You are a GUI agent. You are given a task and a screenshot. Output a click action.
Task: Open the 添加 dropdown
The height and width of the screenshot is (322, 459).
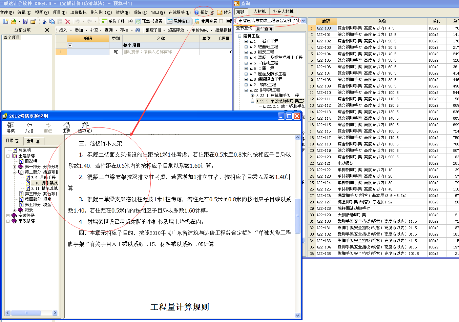81,30
